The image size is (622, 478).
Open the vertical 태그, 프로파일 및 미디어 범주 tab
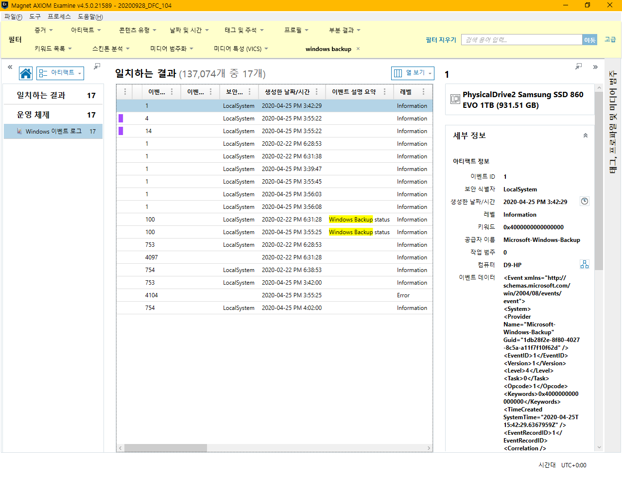pyautogui.click(x=613, y=122)
